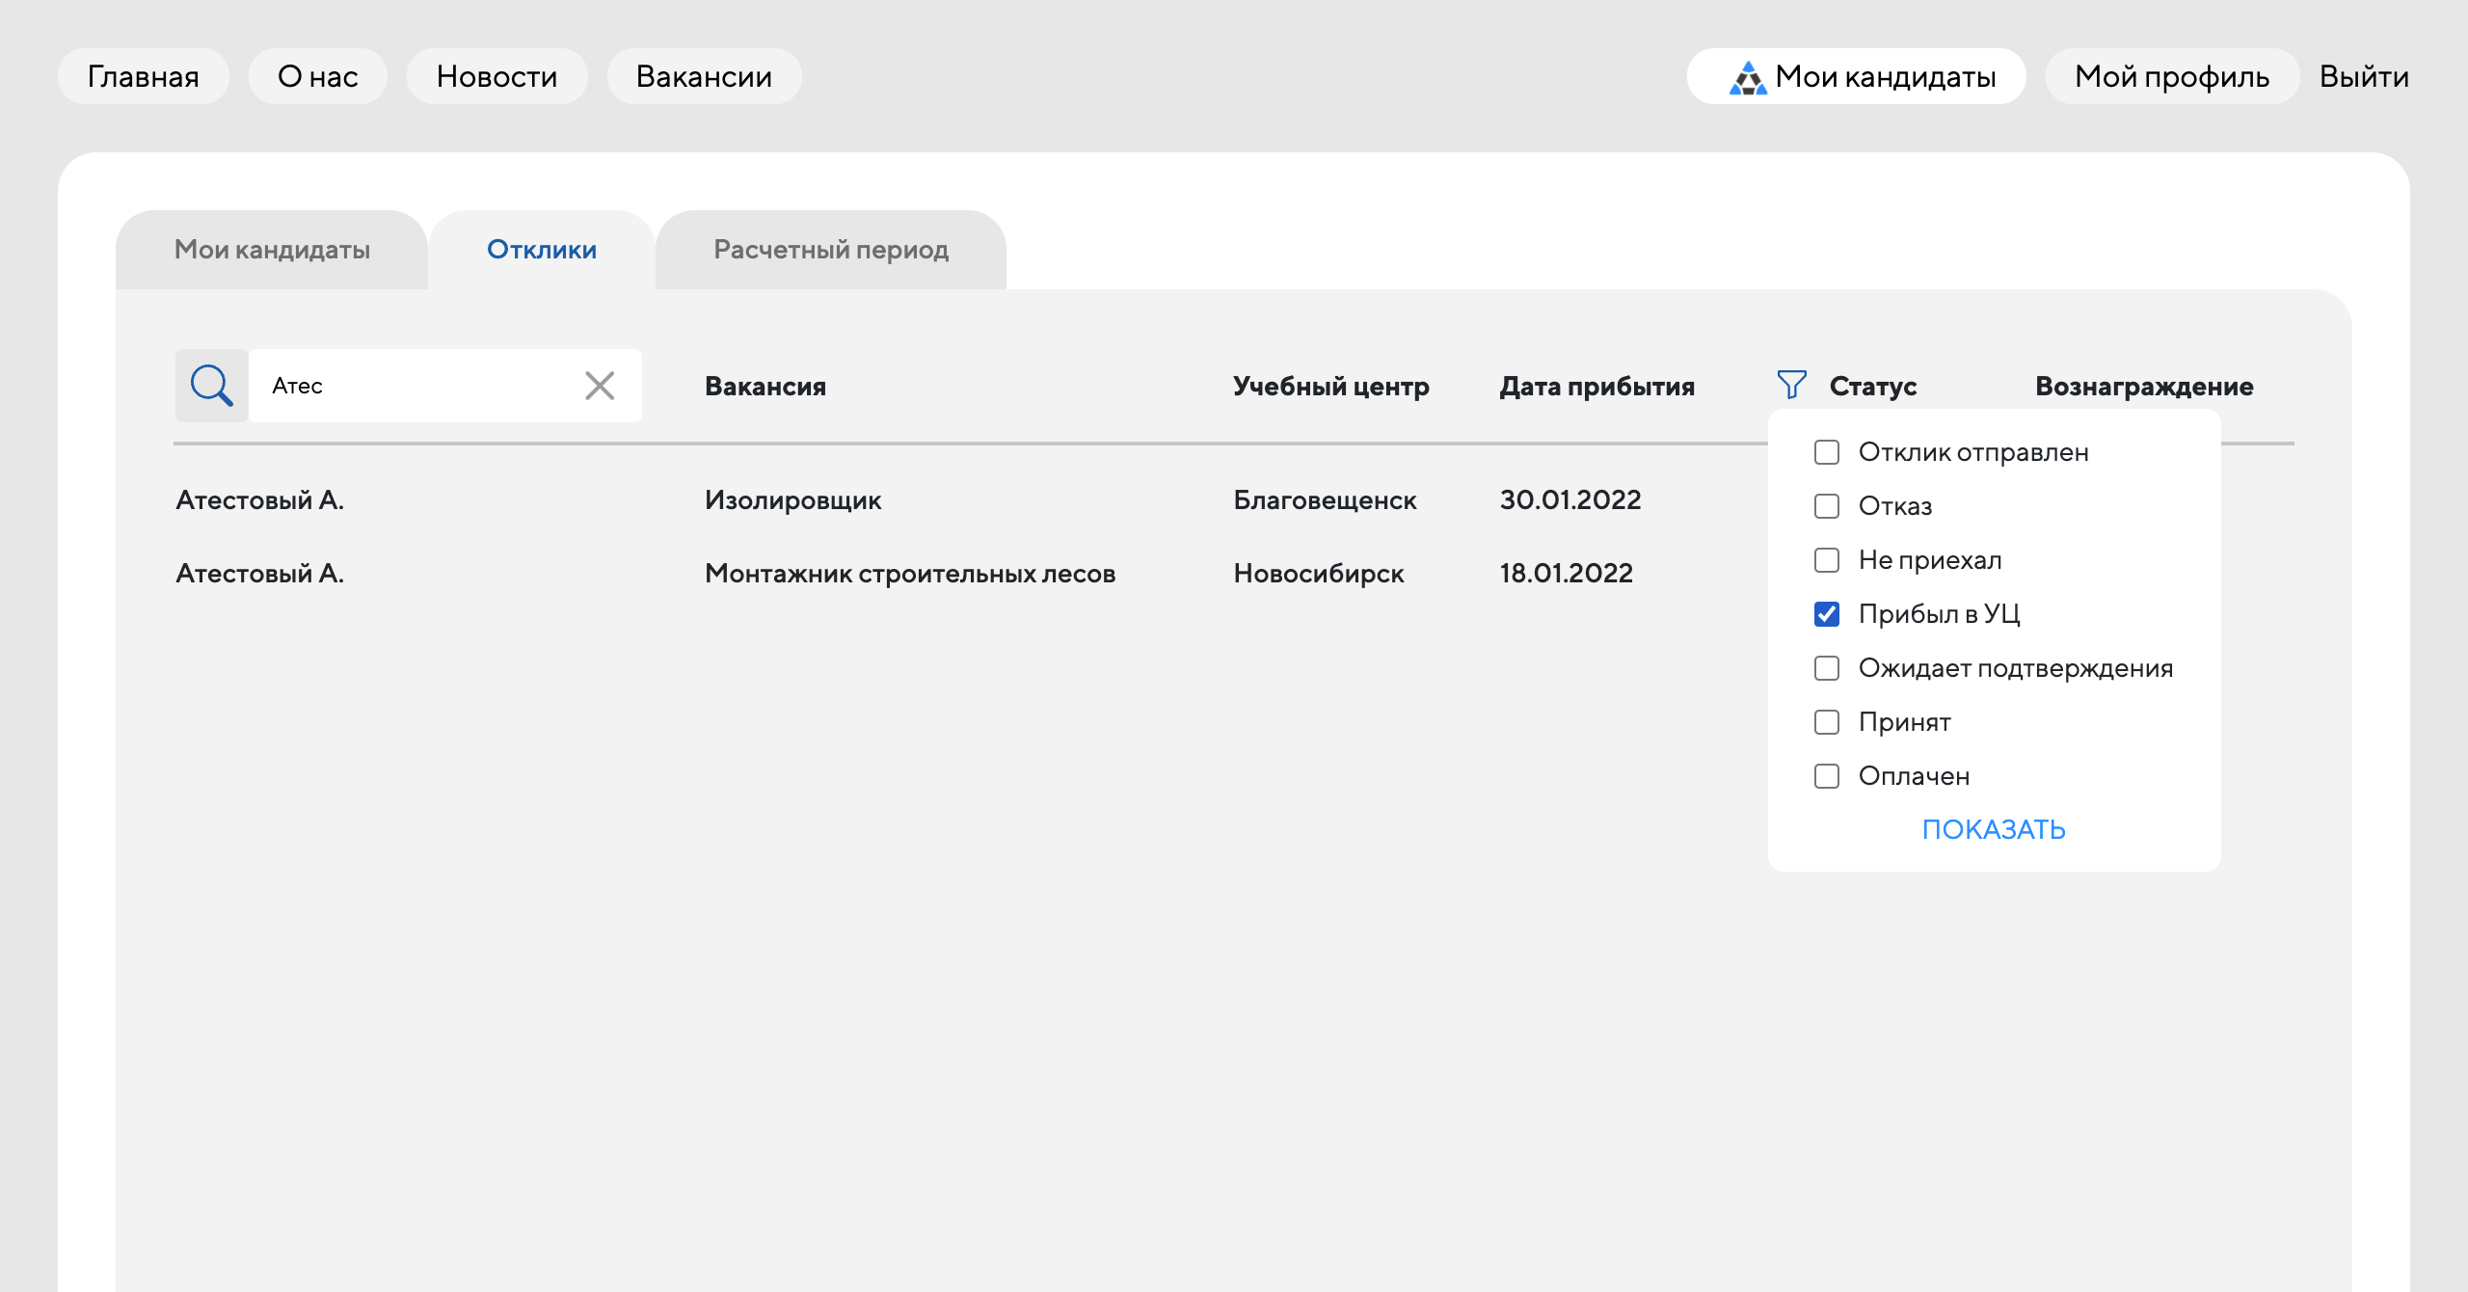Select Атестовый А. in Изолировщик row

click(260, 499)
